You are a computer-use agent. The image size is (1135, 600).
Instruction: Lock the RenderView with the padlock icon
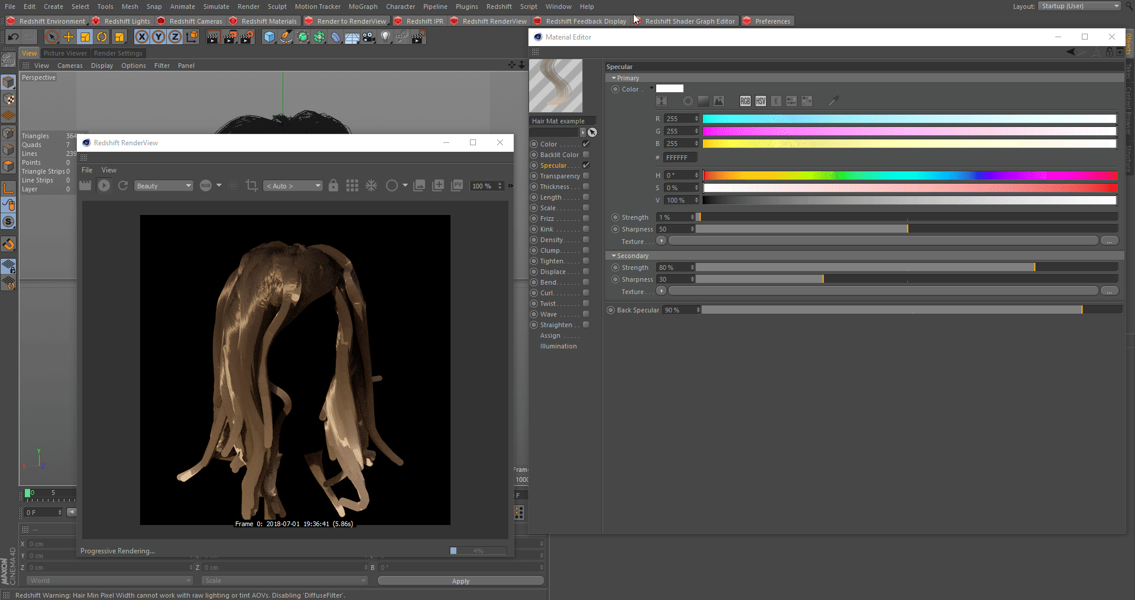[333, 185]
